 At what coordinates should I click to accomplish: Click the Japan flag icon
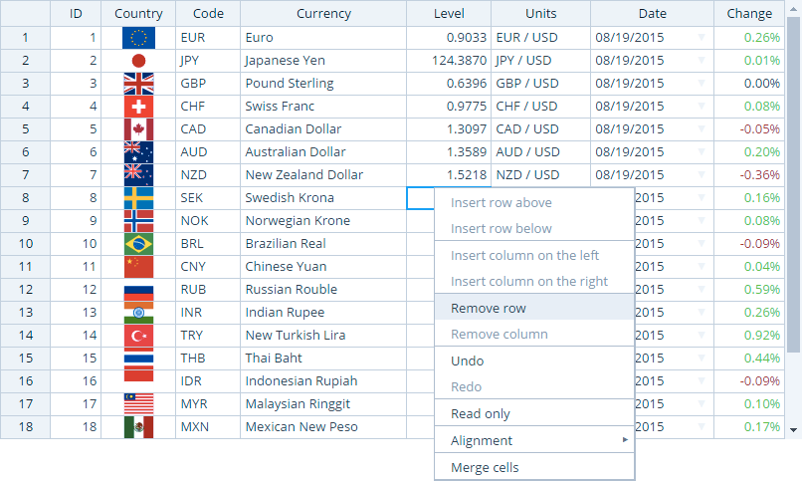pyautogui.click(x=138, y=61)
